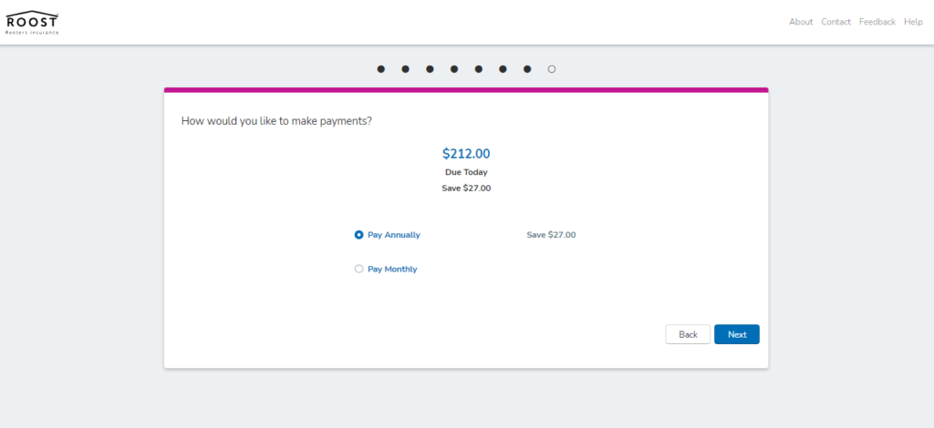
Task: Select the second progress step dot
Action: (x=405, y=69)
